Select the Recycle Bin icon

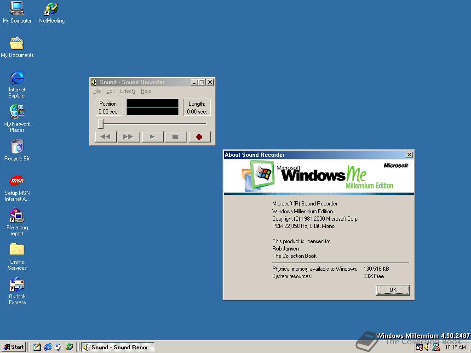point(17,151)
